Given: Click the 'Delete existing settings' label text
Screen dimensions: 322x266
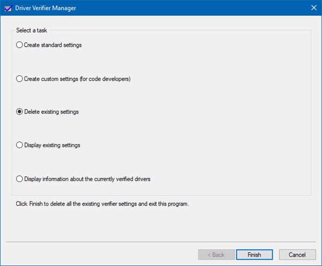Looking at the screenshot, I should point(51,112).
